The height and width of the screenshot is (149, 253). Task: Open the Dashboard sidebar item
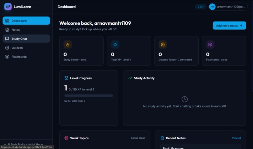(x=26, y=21)
